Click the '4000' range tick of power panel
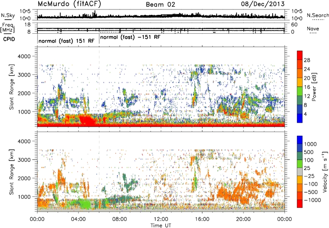 (24, 56)
